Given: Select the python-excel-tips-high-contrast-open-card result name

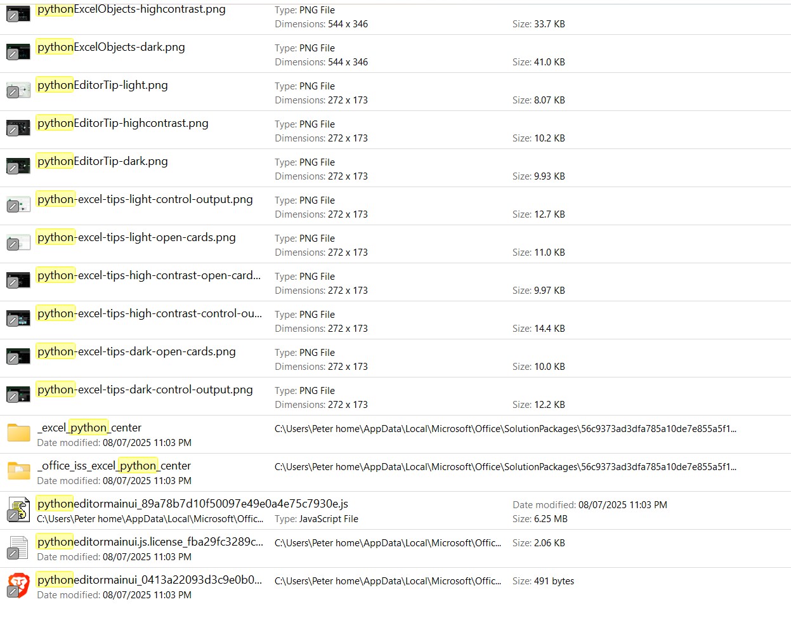Looking at the screenshot, I should (x=149, y=275).
